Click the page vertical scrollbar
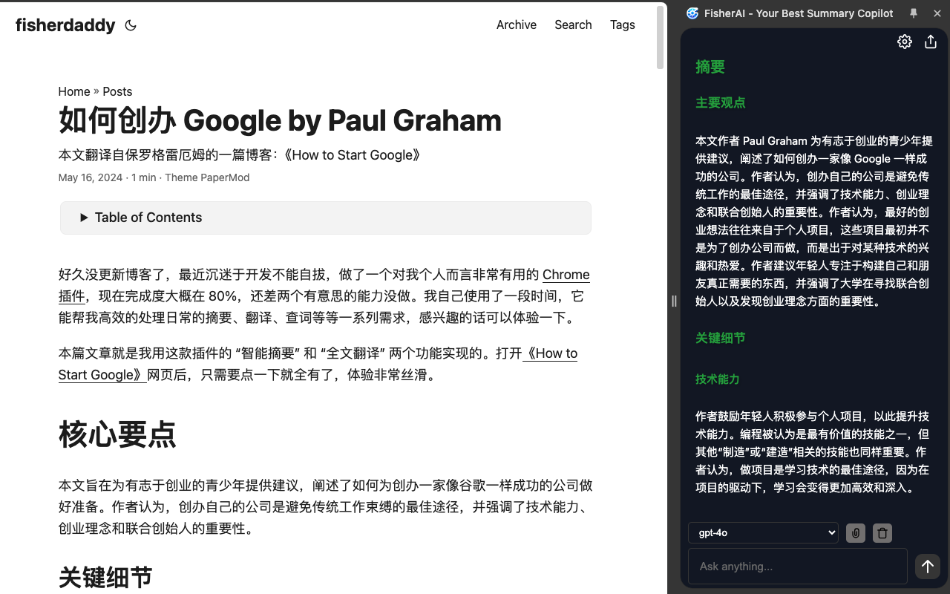Viewport: 950px width, 594px height. [660, 37]
